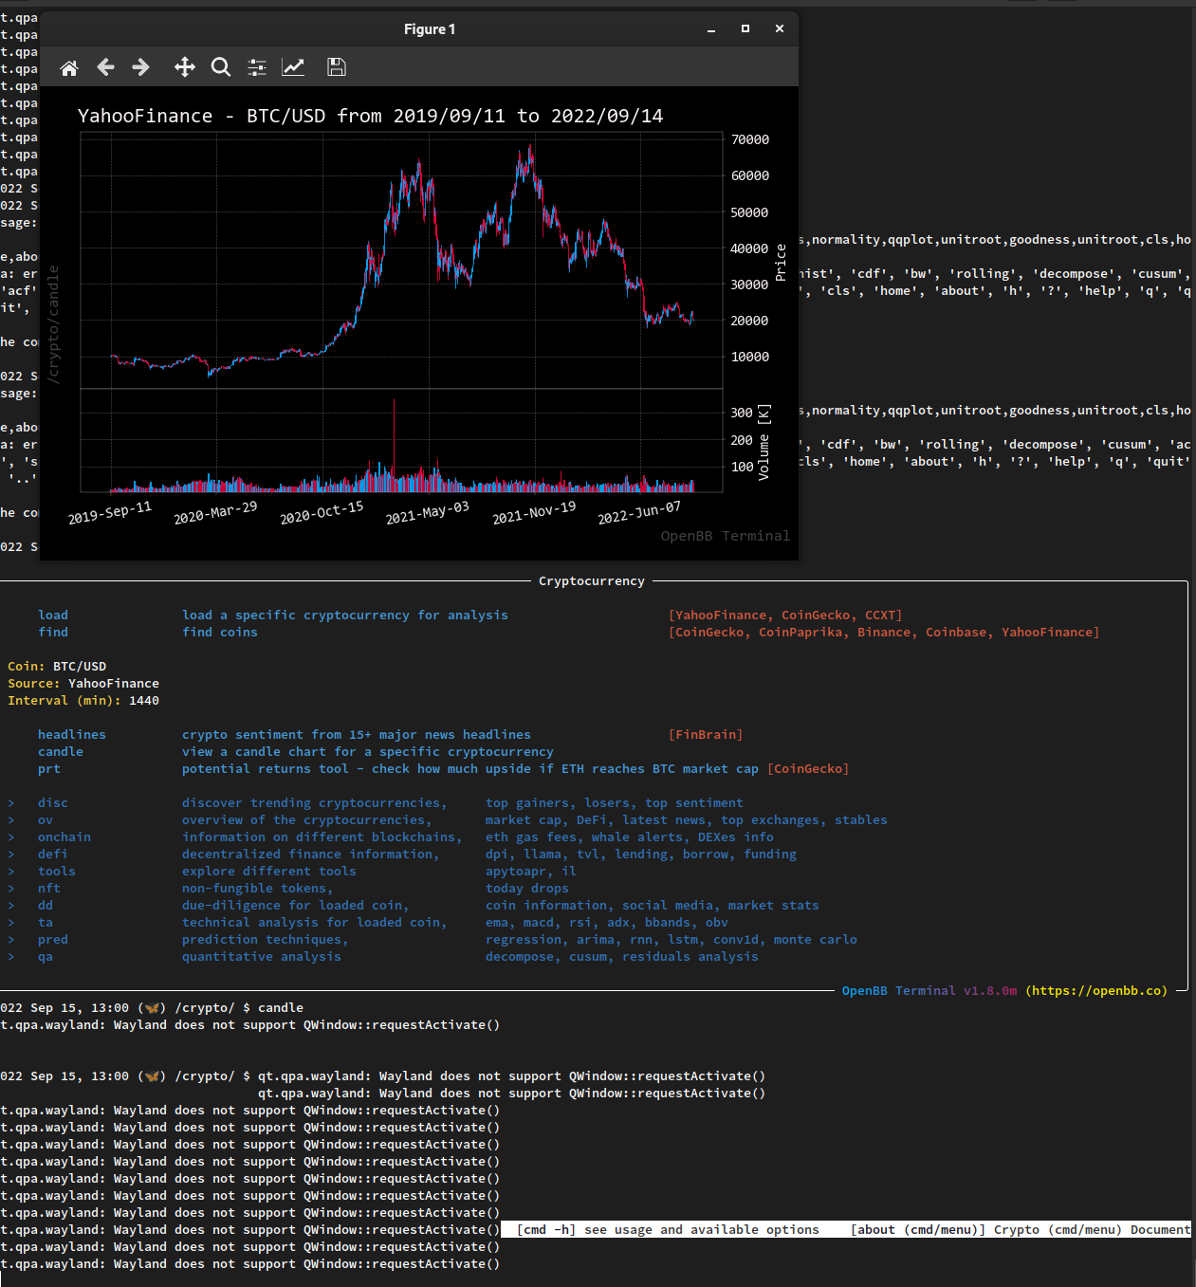This screenshot has width=1196, height=1287.
Task: Save the BTC/USD figure with the disk icon
Action: click(x=336, y=67)
